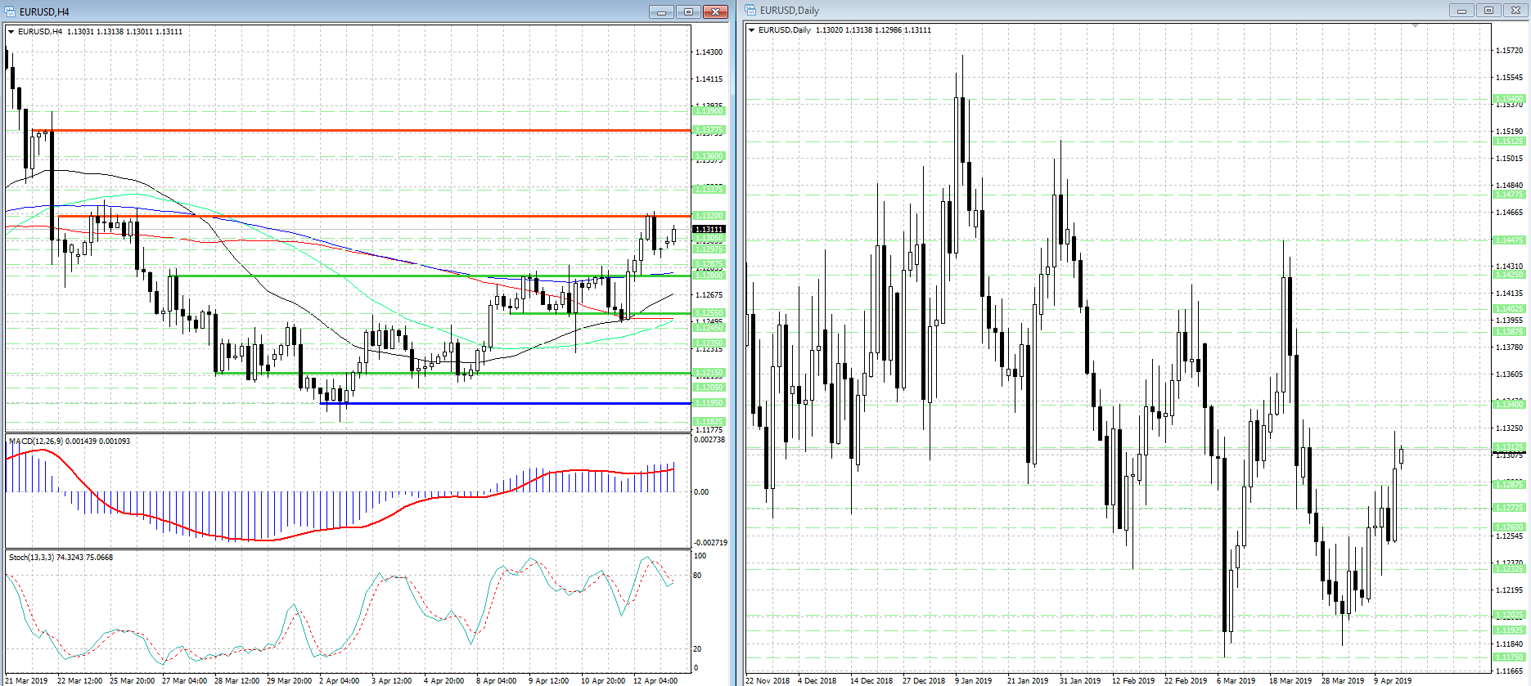Click the EURUSD,Daily window title bar
The width and height of the screenshot is (1531, 686).
pyautogui.click(x=1064, y=11)
